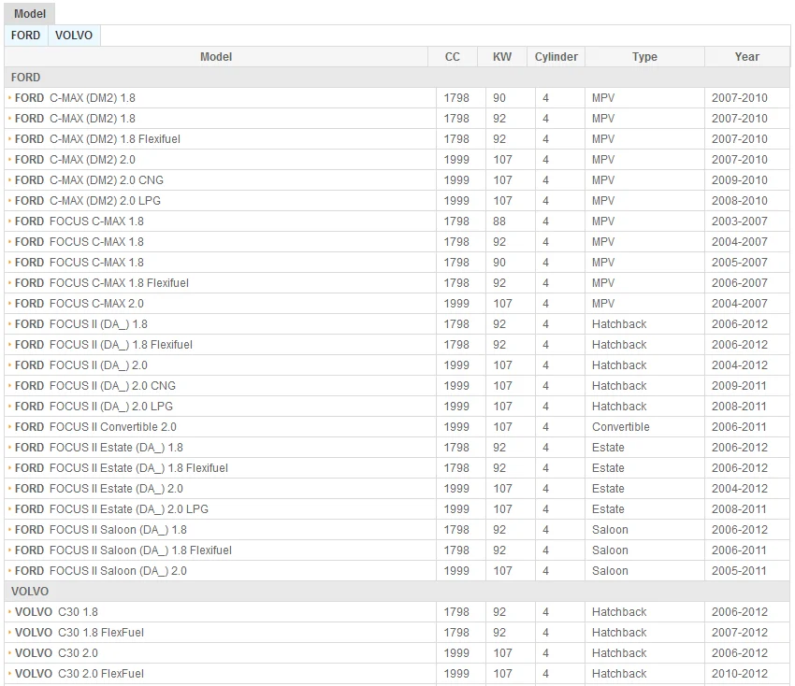The image size is (795, 686).
Task: Click the KW column header
Action: (x=502, y=57)
